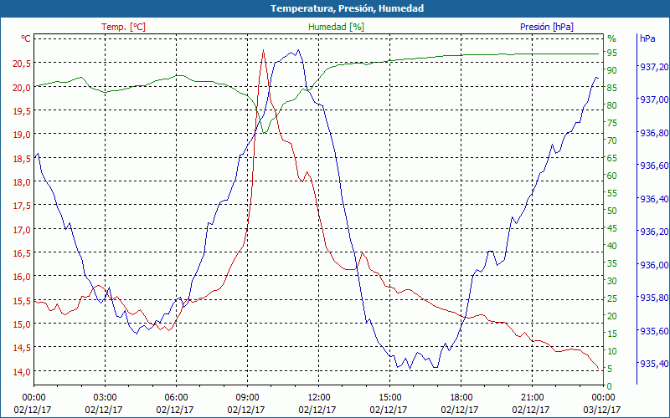This screenshot has width=670, height=418.
Task: Click the 14,0 temperature axis tick
Action: (x=22, y=372)
